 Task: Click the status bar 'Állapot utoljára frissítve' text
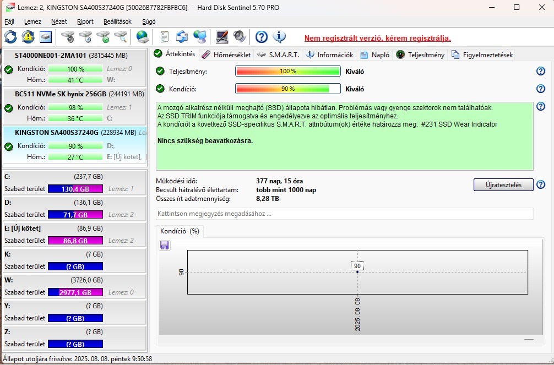click(x=78, y=358)
